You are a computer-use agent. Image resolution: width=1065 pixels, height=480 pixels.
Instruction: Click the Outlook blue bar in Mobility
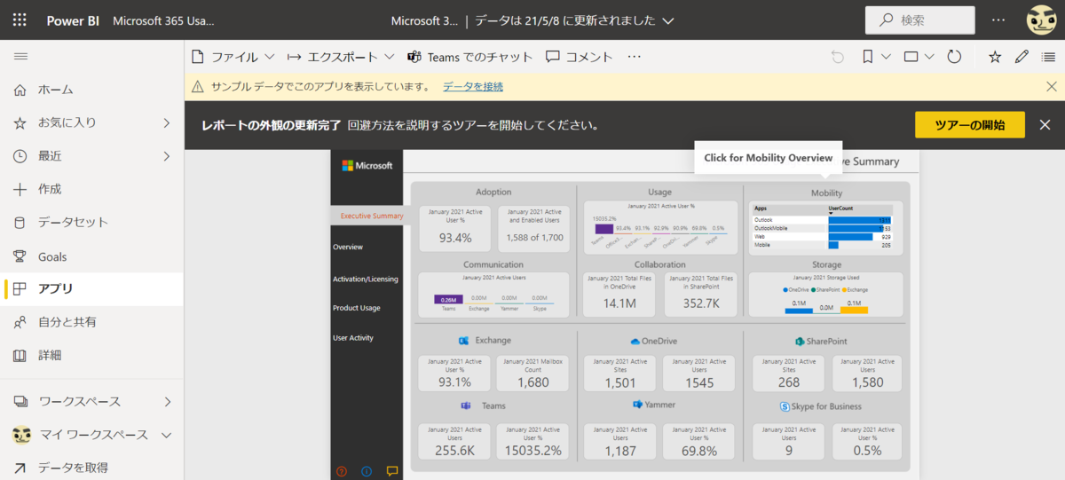click(859, 220)
